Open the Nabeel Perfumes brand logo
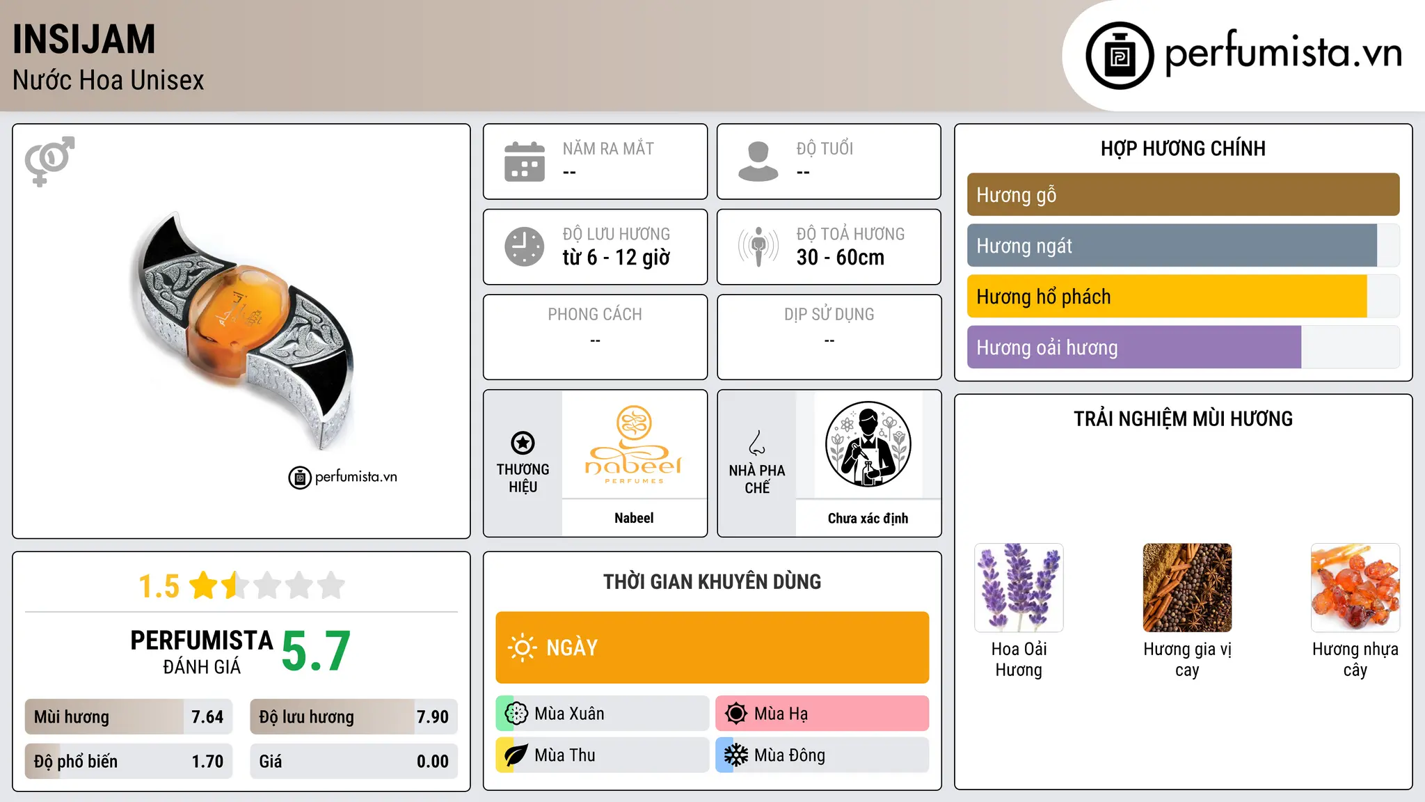Screen dimensions: 1425x802 coord(634,444)
